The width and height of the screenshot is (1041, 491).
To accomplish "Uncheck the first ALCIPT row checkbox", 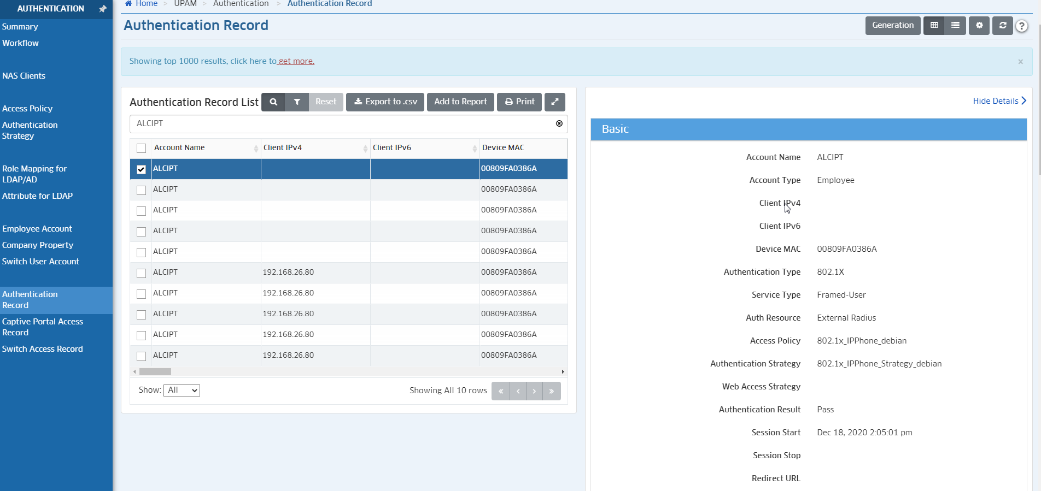I will point(142,169).
